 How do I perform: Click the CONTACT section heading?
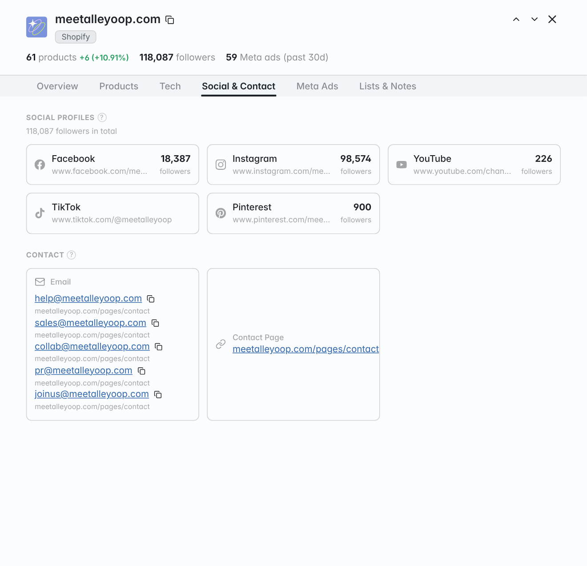coord(45,255)
